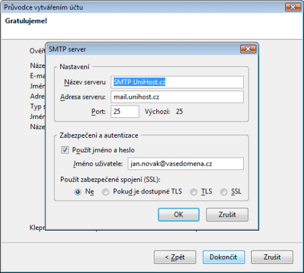Select the Ne SSL radio option
The width and height of the screenshot is (304, 273).
[78, 192]
